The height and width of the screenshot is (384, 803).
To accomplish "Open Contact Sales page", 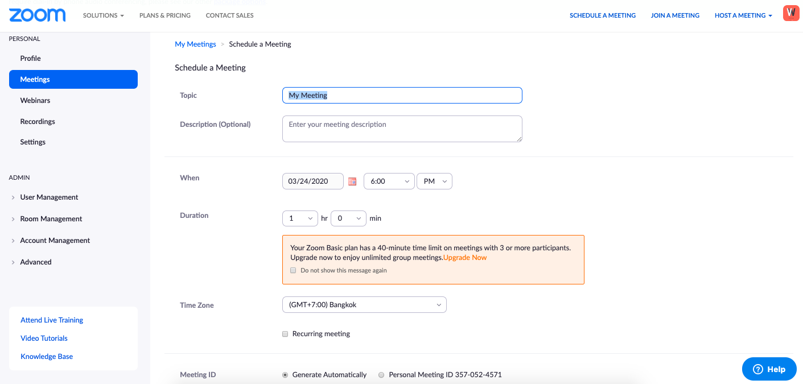I will (x=230, y=15).
